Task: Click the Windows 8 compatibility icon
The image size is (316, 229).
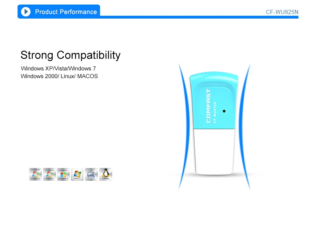Action: tap(63, 174)
